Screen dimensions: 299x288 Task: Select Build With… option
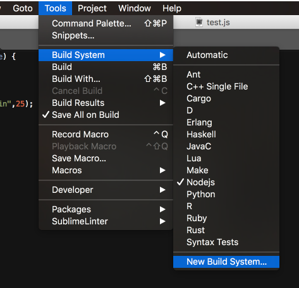[x=106, y=79]
